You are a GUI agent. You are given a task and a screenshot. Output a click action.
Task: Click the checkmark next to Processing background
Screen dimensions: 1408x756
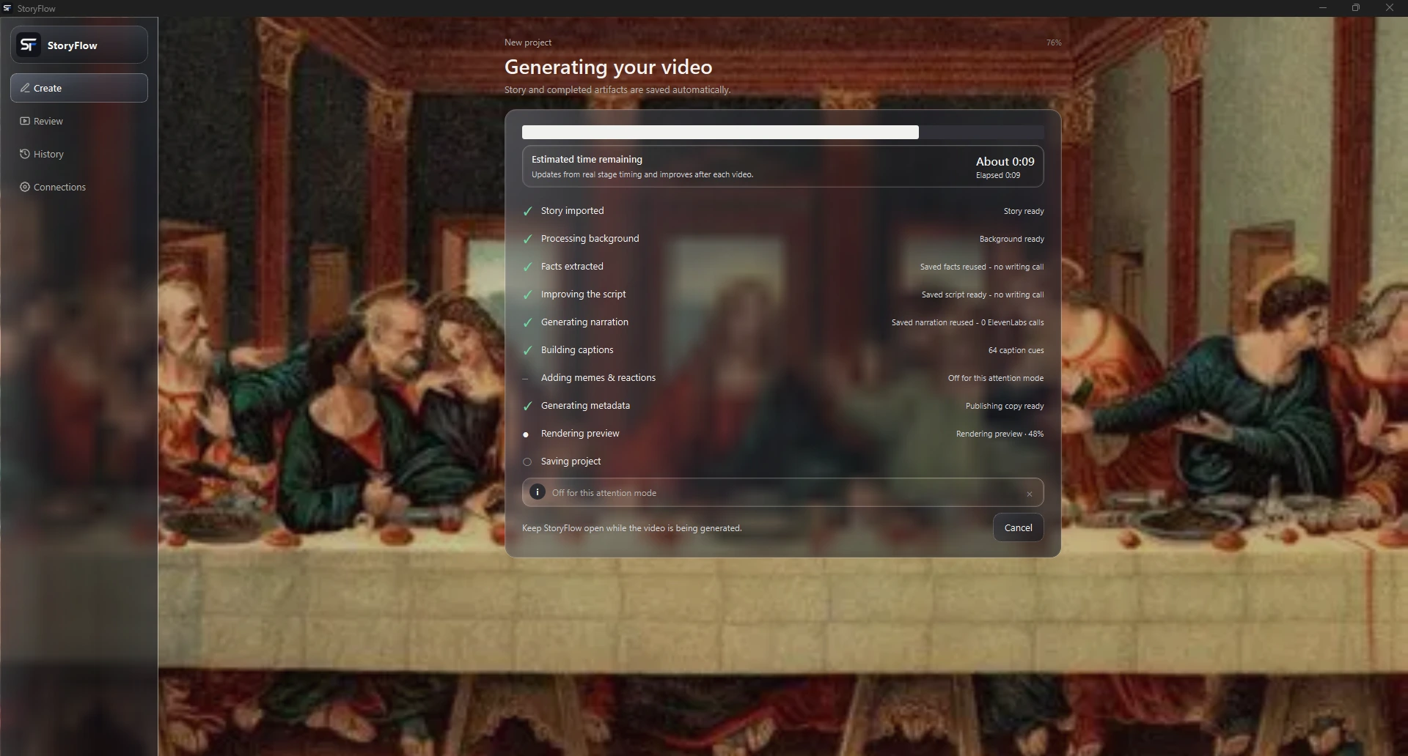coord(527,239)
